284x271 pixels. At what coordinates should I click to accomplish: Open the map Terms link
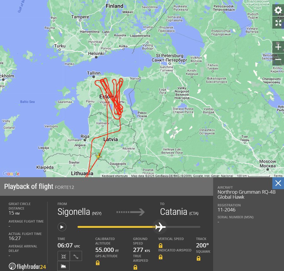tap(278, 176)
